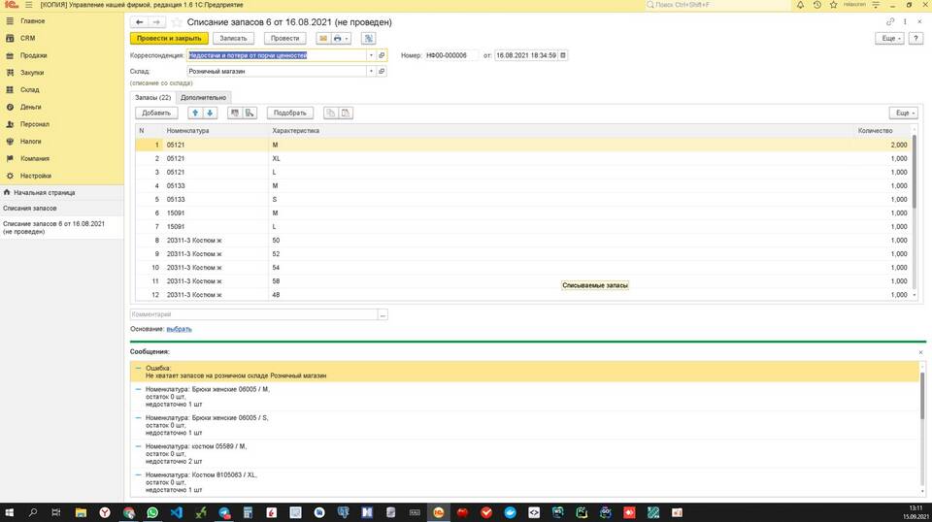Open the Продажи section in sidebar
This screenshot has width=932, height=522.
click(x=33, y=55)
